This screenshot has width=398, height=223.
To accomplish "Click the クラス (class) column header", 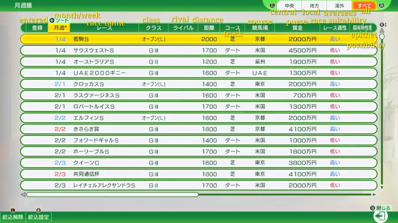I will tap(153, 28).
